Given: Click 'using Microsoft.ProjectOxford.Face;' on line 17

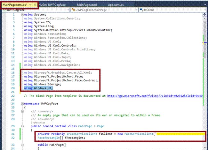Looking at the screenshot, I should 53,77.
